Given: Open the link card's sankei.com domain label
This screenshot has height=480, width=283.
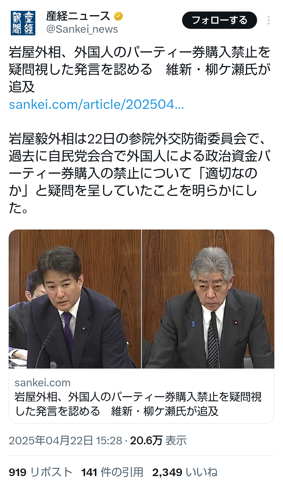Looking at the screenshot, I should [x=43, y=383].
